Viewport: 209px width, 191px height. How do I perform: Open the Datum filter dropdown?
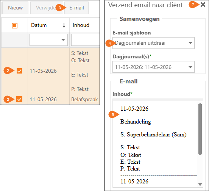point(48,40)
